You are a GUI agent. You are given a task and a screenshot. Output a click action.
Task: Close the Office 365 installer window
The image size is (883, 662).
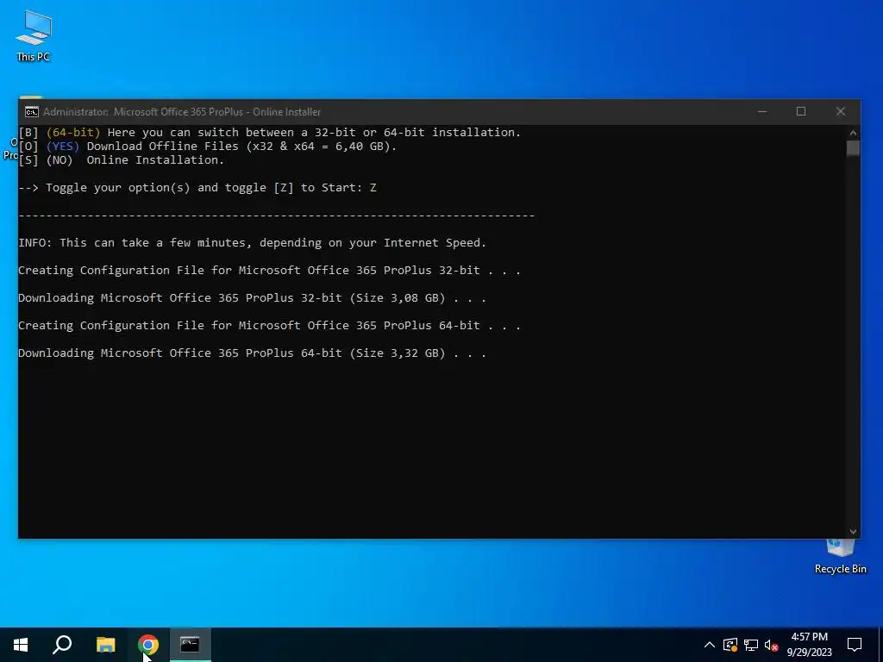pos(840,111)
